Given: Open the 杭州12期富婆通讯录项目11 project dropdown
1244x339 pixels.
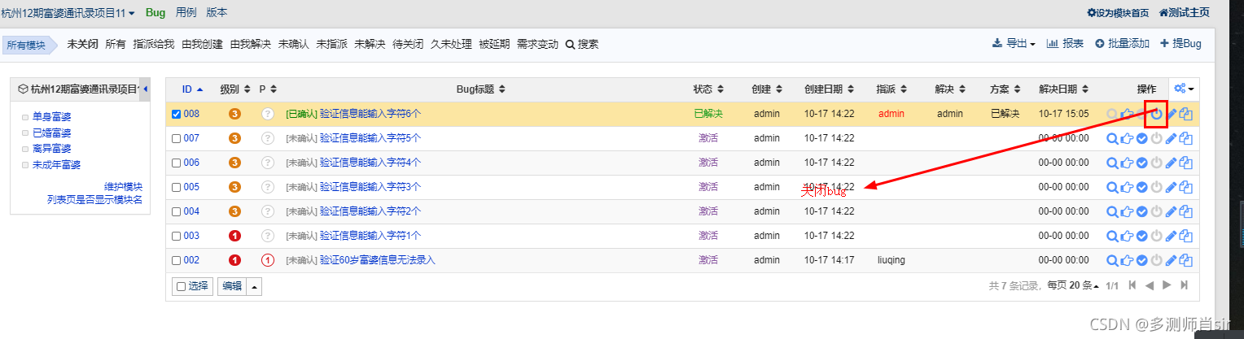Looking at the screenshot, I should (68, 13).
